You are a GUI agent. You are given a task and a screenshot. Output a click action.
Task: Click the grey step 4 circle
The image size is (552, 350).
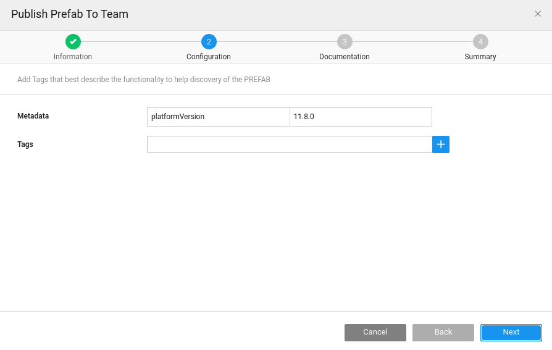[480, 41]
